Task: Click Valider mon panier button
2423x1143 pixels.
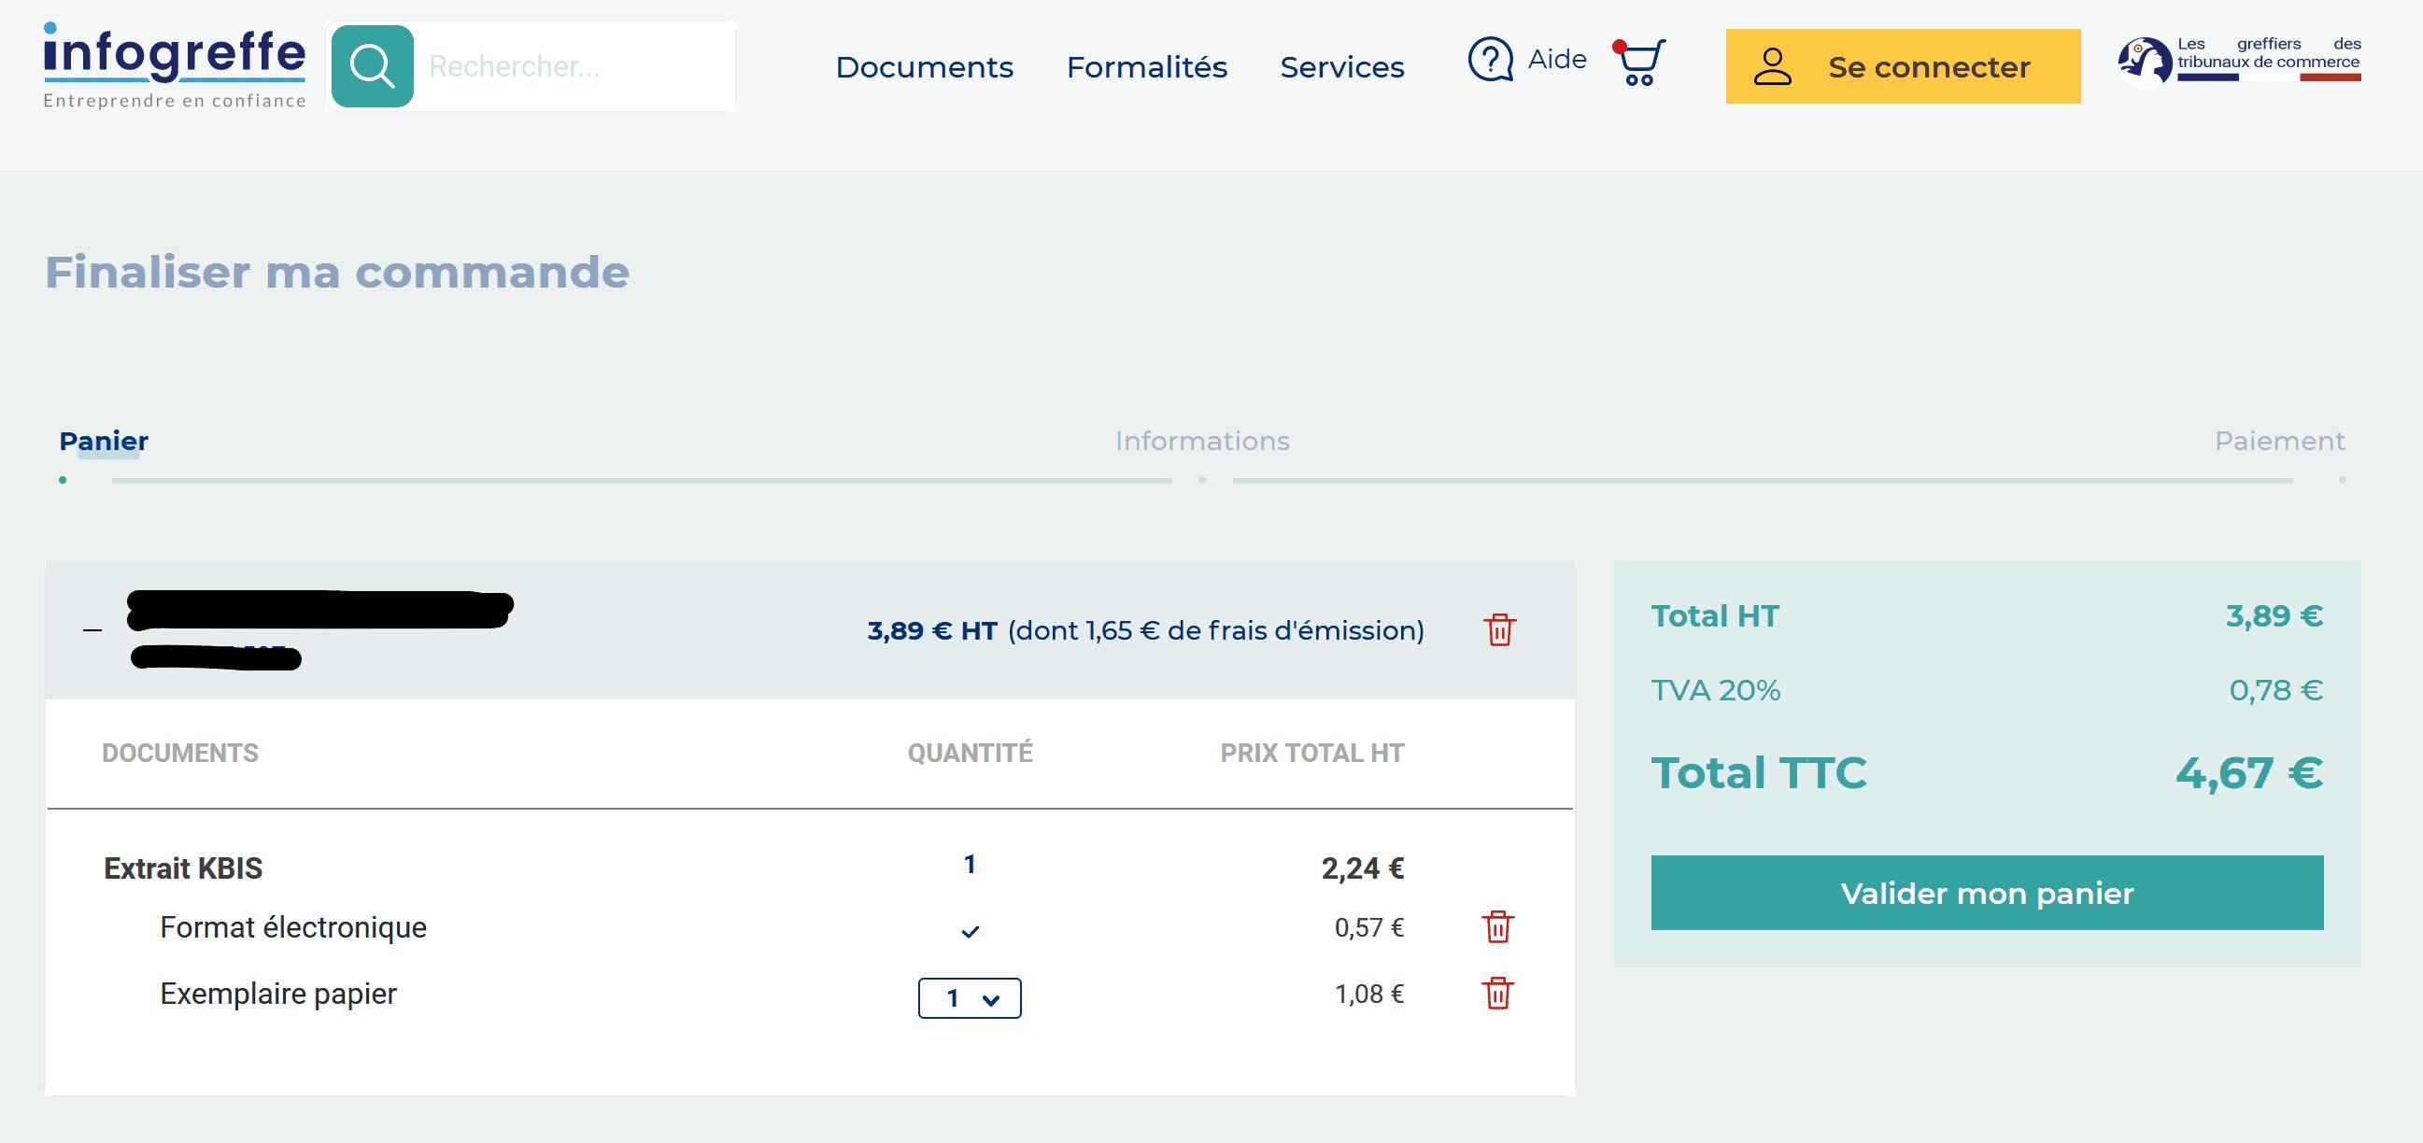Action: click(1987, 893)
